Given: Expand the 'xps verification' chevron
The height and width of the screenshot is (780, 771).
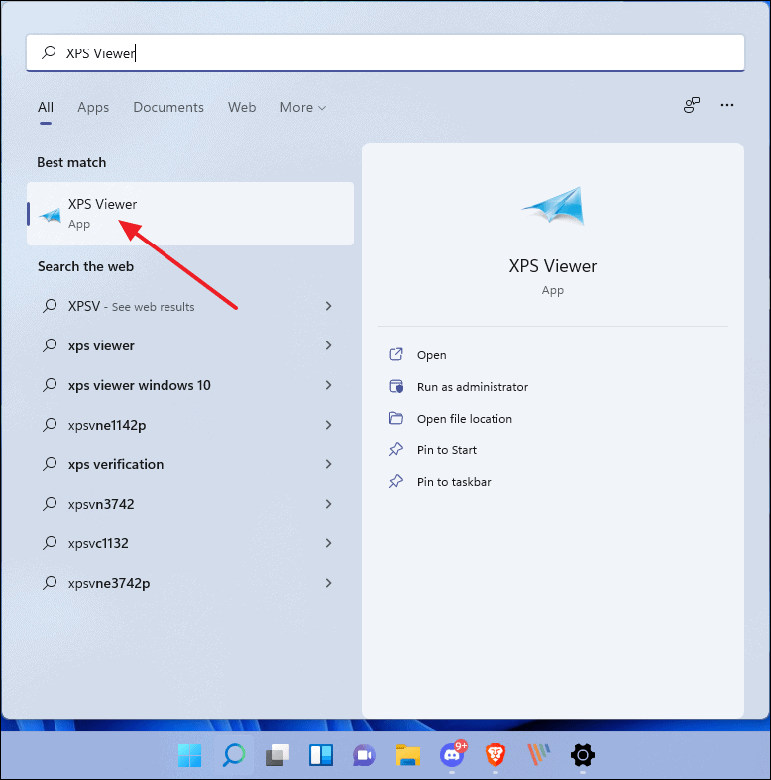Looking at the screenshot, I should pyautogui.click(x=328, y=464).
